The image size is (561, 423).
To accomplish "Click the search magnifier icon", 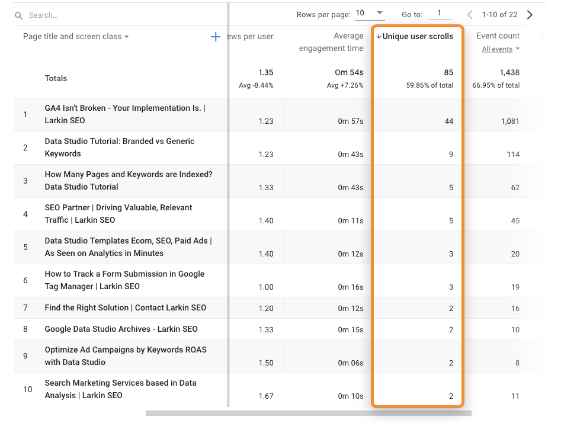I will coord(19,15).
